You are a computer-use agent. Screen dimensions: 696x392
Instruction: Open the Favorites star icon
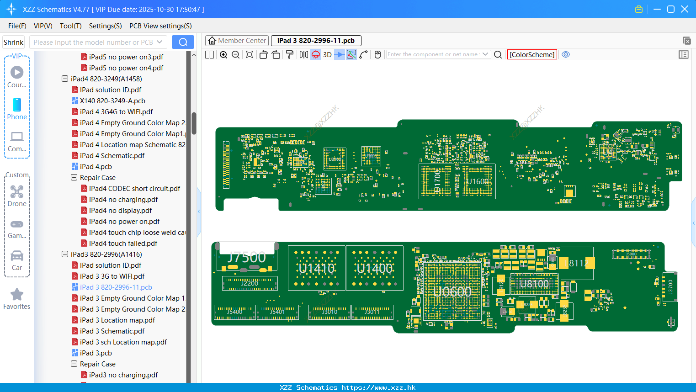point(17,299)
